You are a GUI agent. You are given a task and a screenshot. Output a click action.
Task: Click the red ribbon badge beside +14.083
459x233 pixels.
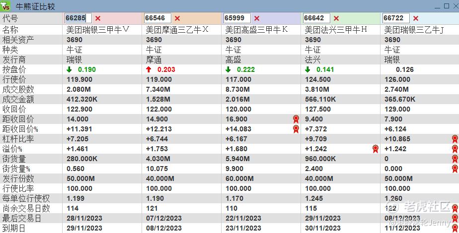pos(296,129)
